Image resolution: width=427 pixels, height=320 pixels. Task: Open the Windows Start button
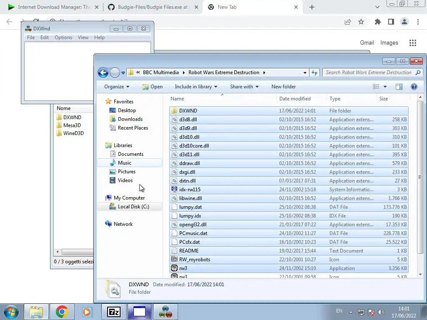click(x=11, y=312)
